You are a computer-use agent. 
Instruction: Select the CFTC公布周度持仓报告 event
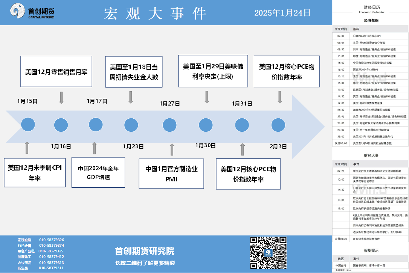point(370,239)
